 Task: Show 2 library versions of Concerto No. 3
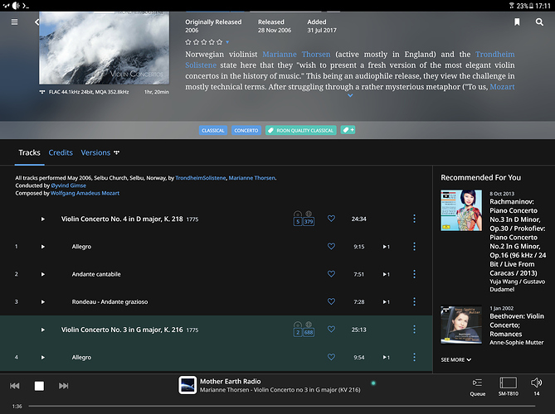298,330
